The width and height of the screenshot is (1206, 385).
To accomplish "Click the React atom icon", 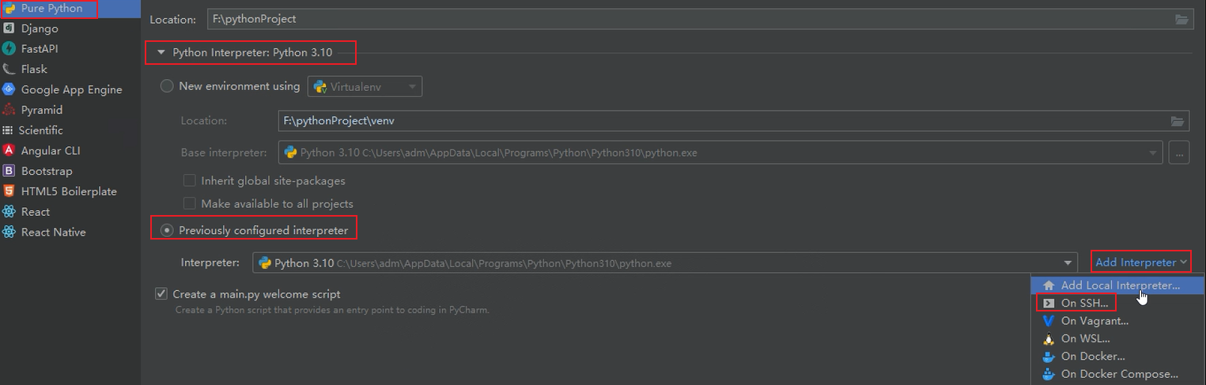I will (9, 212).
